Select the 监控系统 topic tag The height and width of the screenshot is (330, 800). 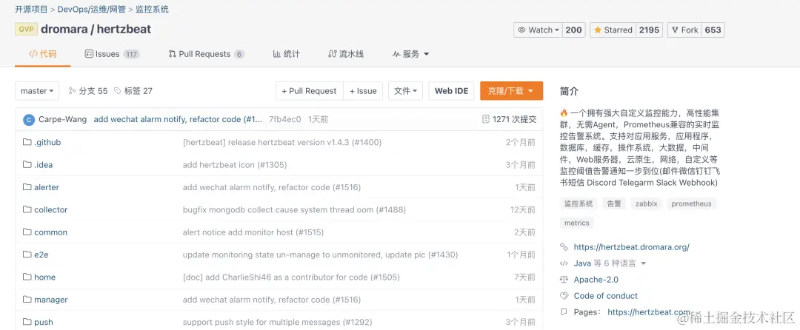pyautogui.click(x=579, y=203)
